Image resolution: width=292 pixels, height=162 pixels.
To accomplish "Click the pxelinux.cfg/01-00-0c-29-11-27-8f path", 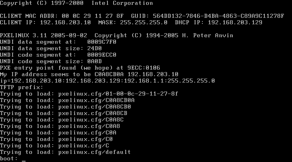I will [x=118, y=94].
